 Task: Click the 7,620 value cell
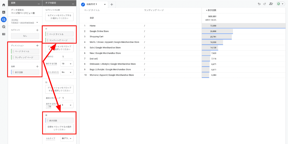pyautogui.click(x=214, y=53)
